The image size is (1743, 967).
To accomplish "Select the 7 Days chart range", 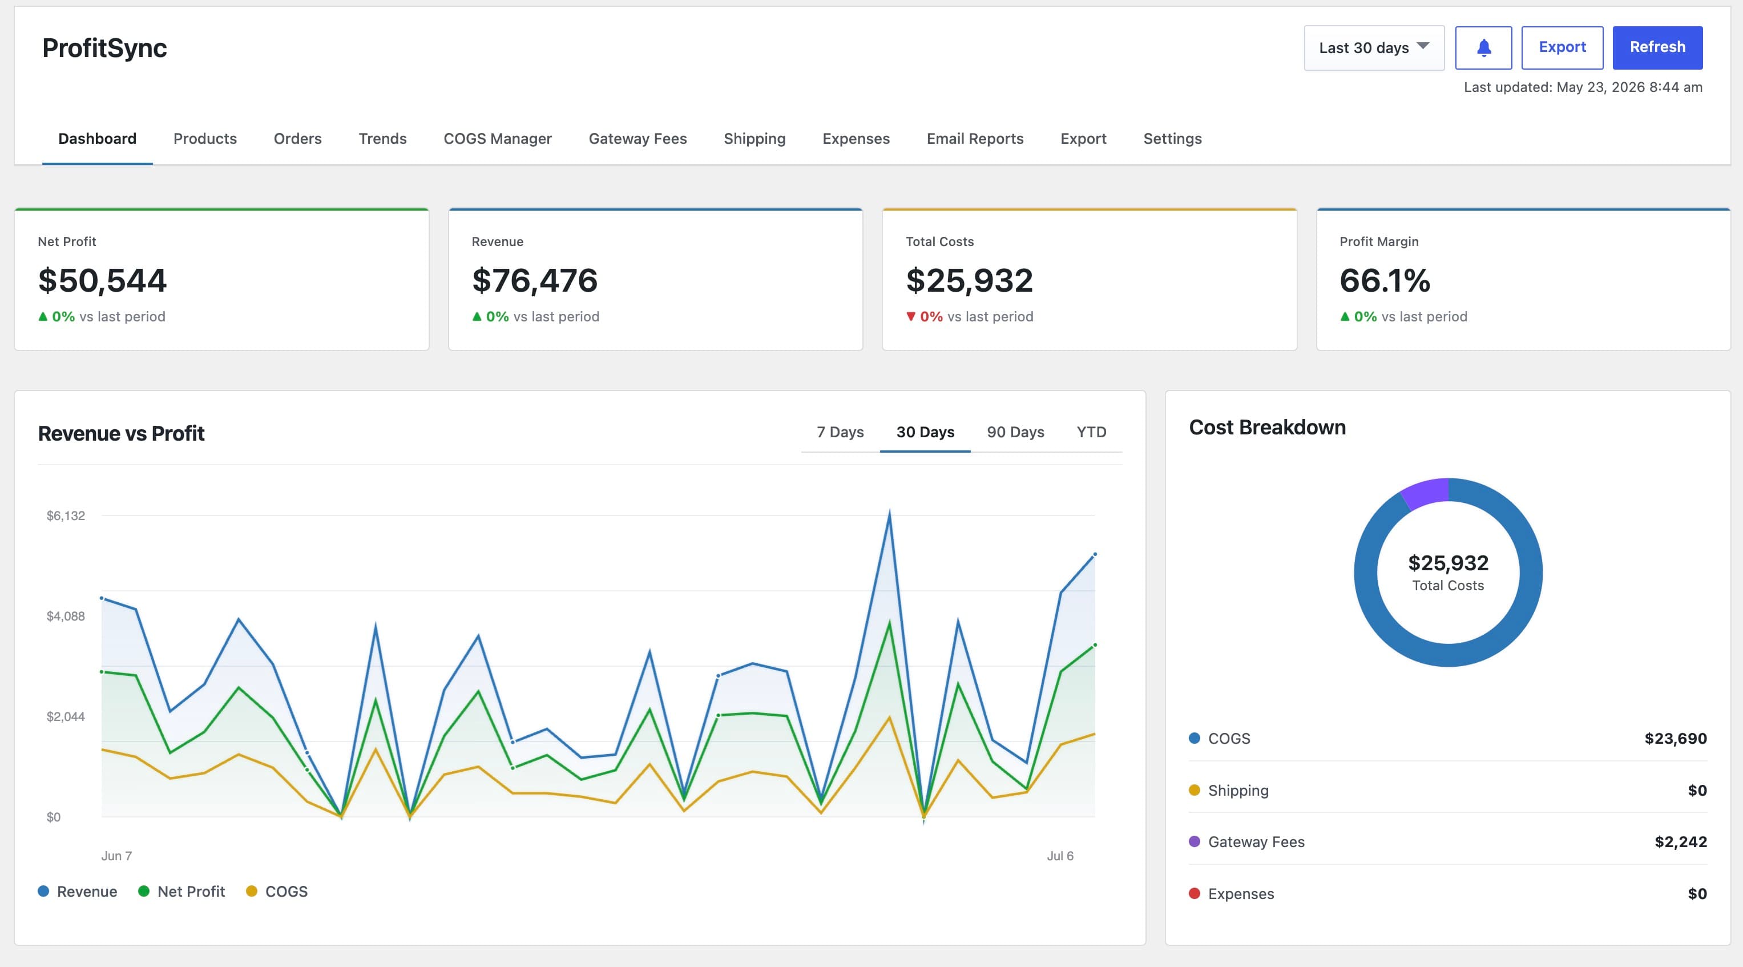I will [840, 432].
